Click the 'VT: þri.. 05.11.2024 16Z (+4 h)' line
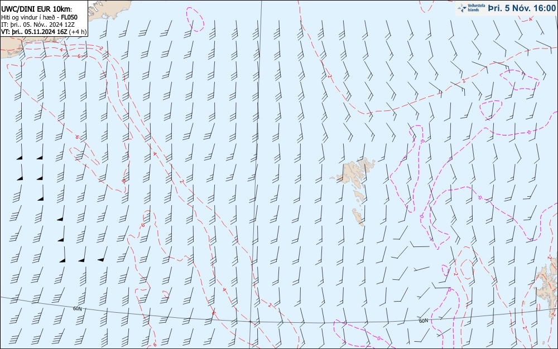 [x=44, y=32]
